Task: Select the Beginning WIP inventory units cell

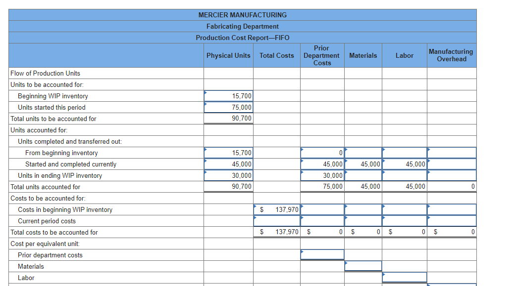Action: pos(228,96)
